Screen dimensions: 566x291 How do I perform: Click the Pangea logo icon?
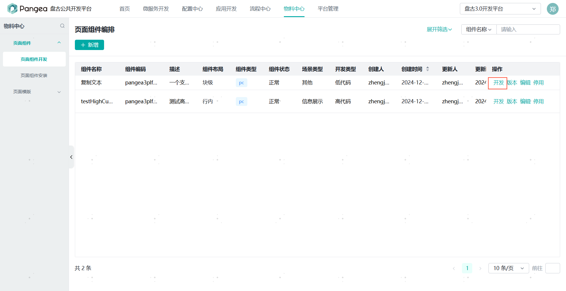(12, 9)
